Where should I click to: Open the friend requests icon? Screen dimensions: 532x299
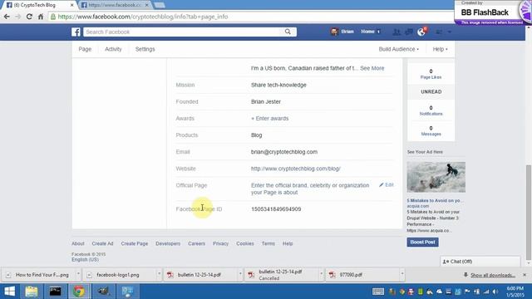(396, 32)
